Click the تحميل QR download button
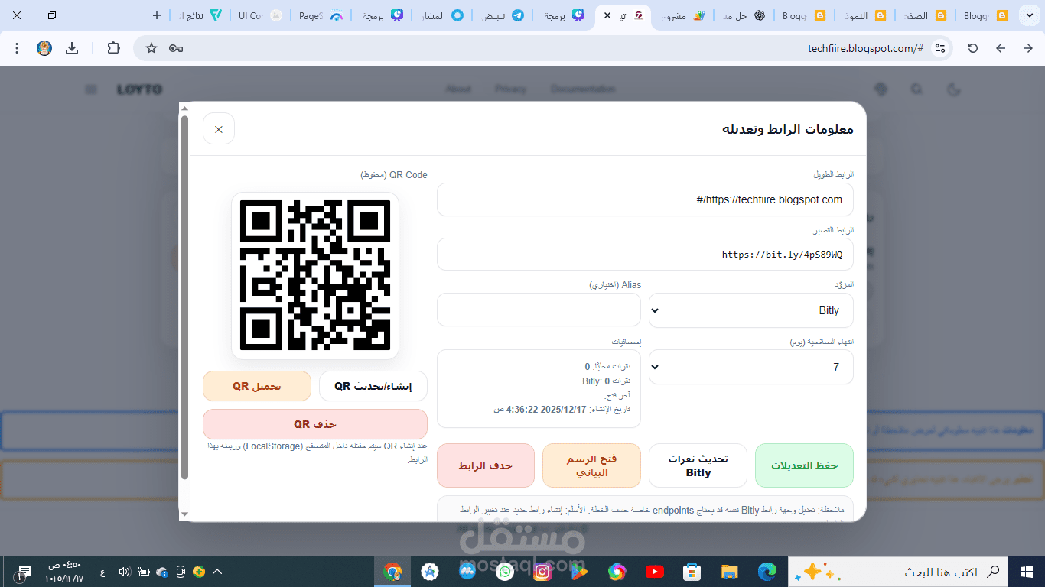Image resolution: width=1045 pixels, height=587 pixels. tap(257, 386)
